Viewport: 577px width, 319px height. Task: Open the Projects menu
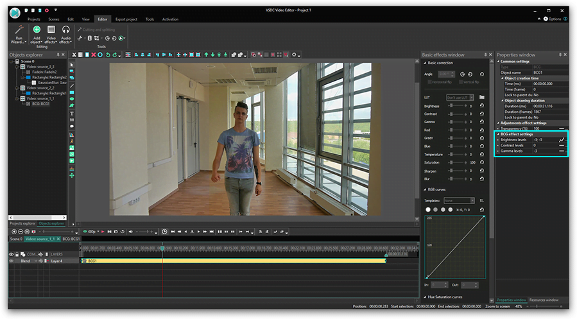coord(33,19)
